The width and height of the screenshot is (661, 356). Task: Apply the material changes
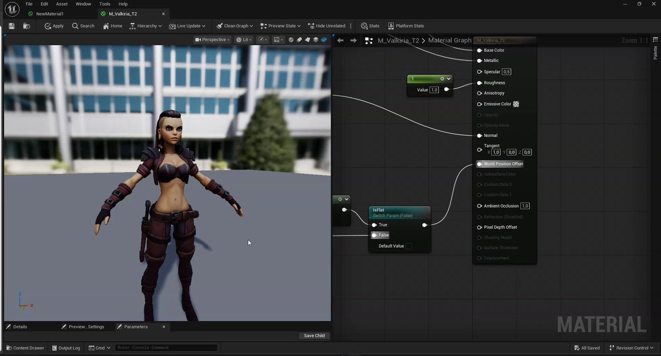54,26
